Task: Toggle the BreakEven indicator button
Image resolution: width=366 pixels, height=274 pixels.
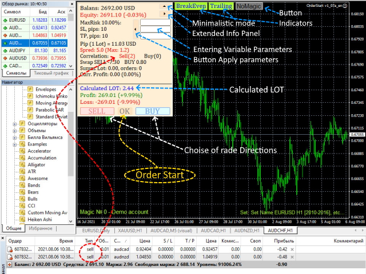Action: tap(191, 6)
